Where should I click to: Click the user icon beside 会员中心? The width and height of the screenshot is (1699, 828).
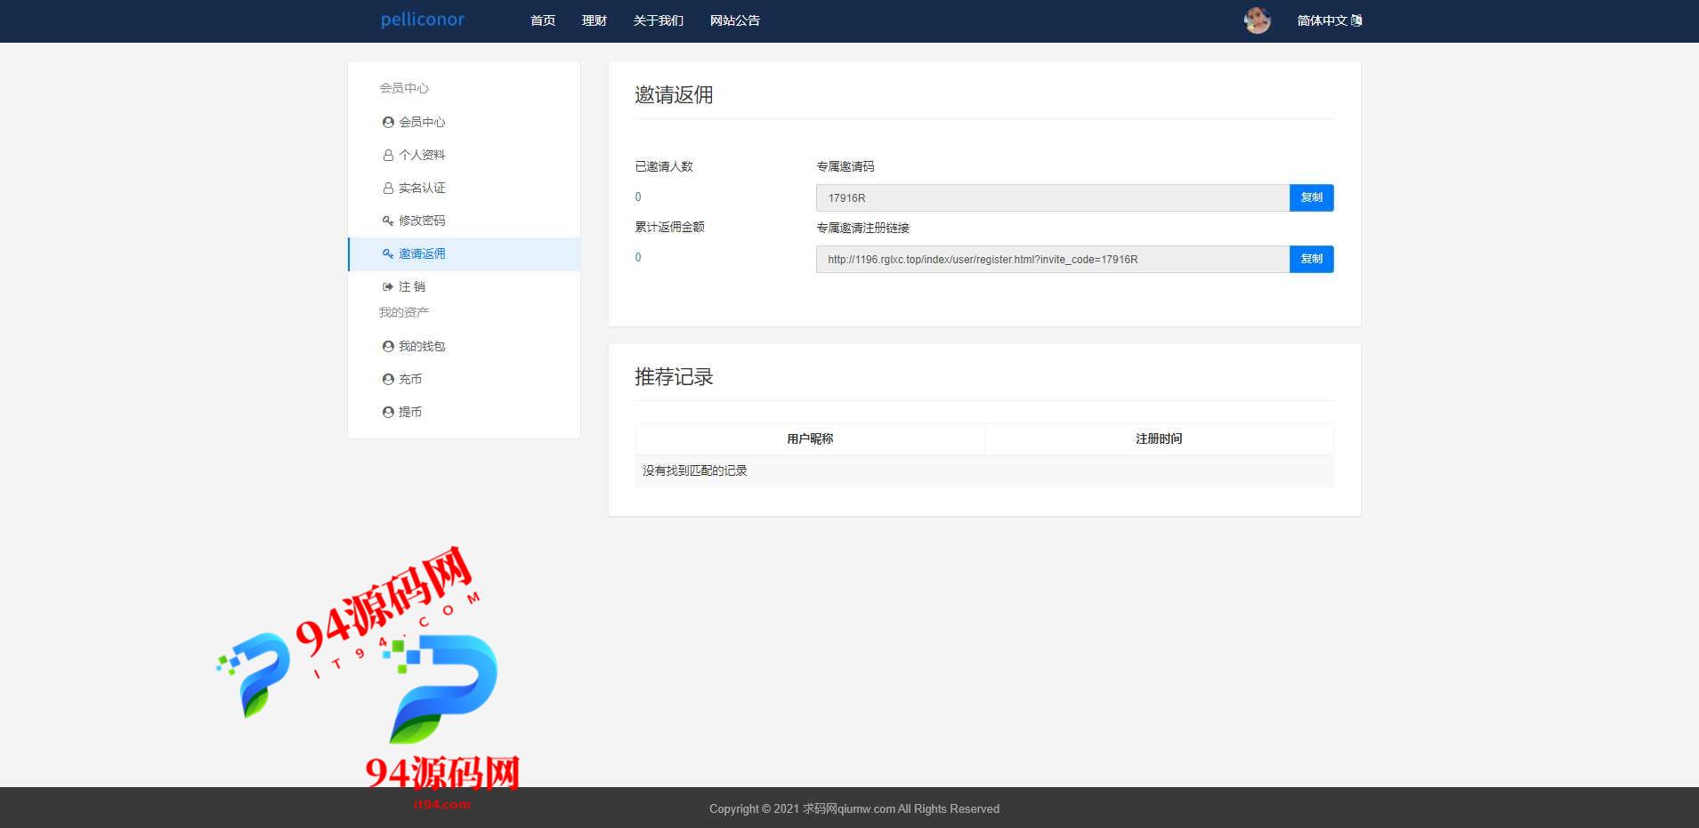pos(388,122)
